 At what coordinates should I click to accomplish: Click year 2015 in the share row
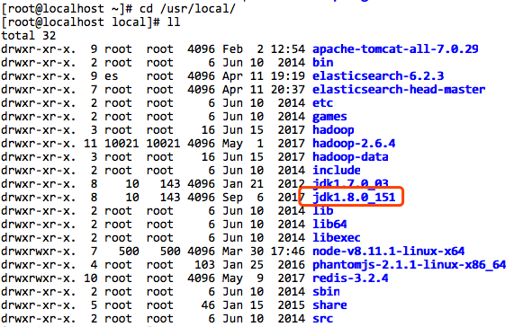pyautogui.click(x=292, y=305)
